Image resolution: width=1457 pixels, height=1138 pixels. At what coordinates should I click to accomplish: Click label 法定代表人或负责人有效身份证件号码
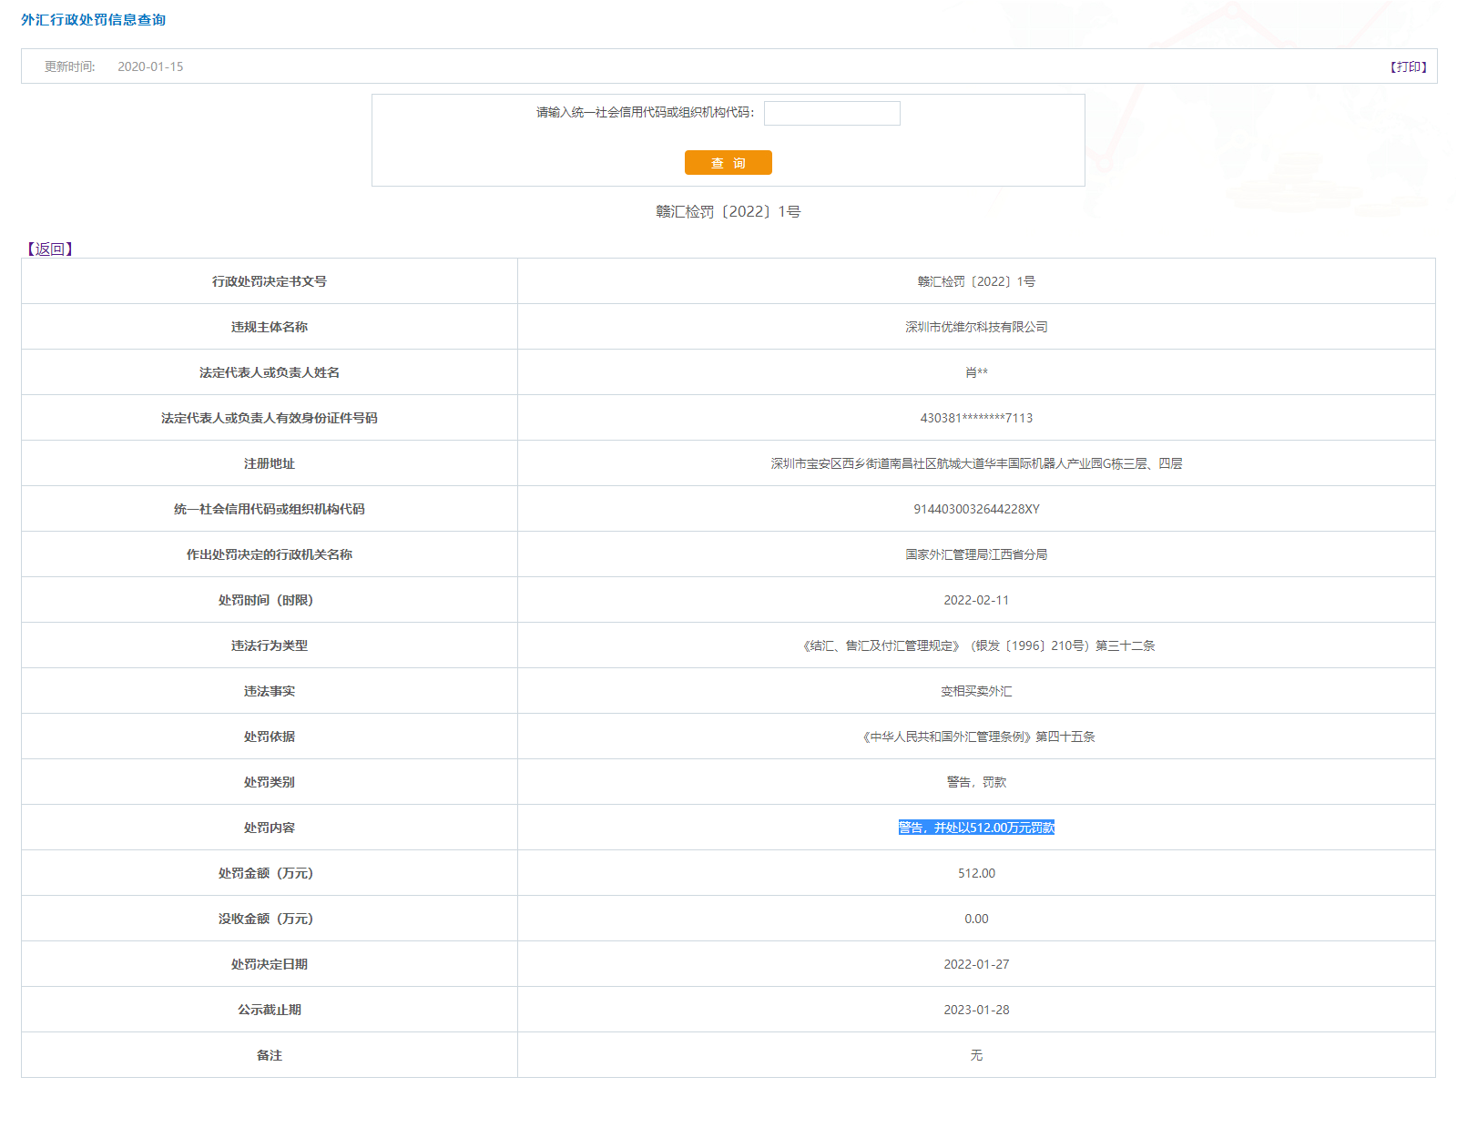point(270,418)
